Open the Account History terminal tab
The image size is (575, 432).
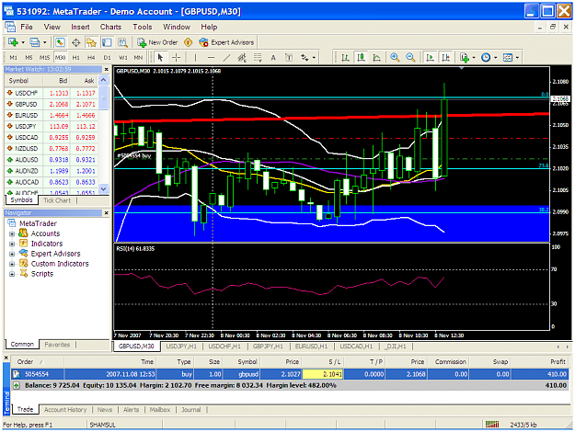(x=65, y=410)
